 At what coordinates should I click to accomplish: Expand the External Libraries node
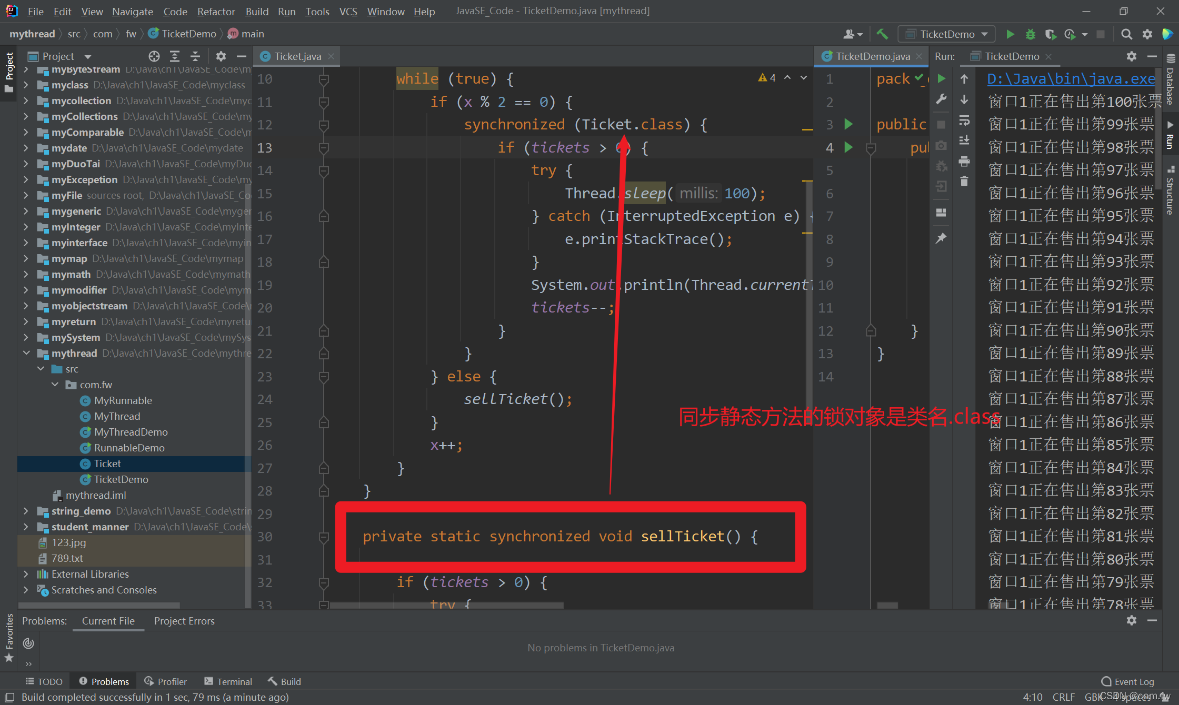[26, 574]
